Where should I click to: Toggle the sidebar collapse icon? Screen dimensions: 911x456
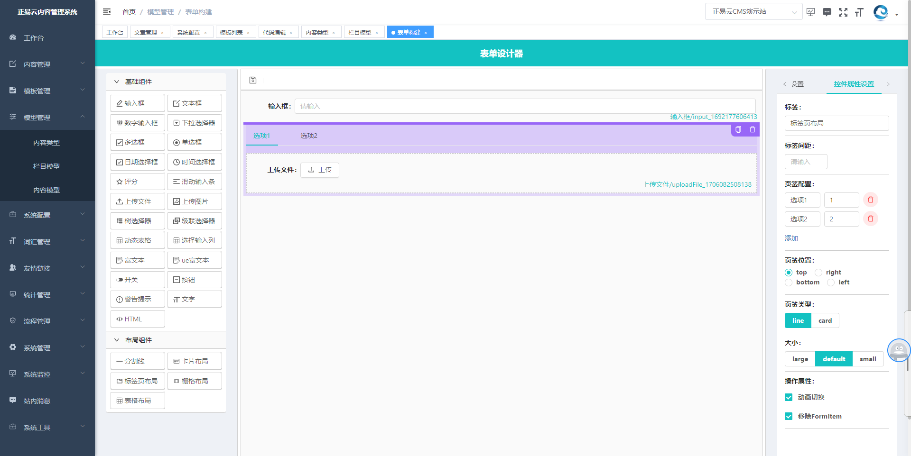tap(107, 12)
